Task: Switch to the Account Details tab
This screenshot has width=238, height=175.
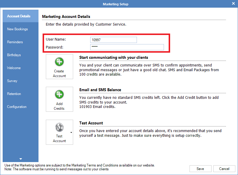Action: [x=19, y=16]
